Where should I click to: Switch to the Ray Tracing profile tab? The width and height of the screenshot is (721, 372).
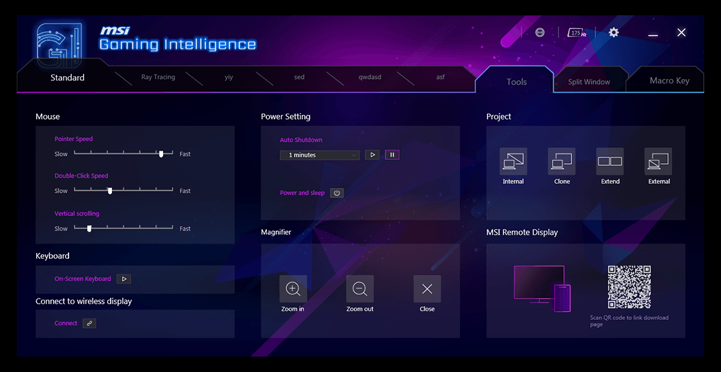pos(158,77)
